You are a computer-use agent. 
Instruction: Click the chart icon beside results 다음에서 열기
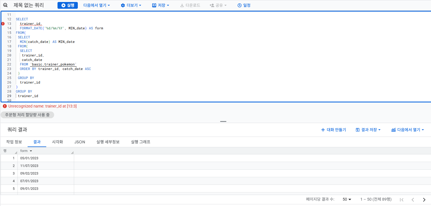[x=394, y=130]
